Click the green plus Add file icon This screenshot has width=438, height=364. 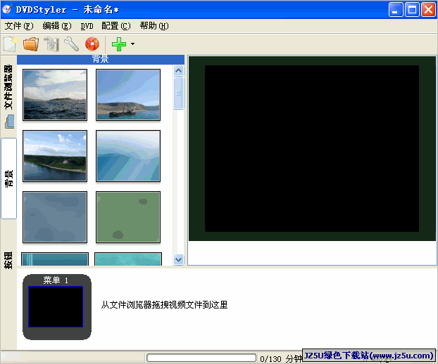pyautogui.click(x=119, y=44)
